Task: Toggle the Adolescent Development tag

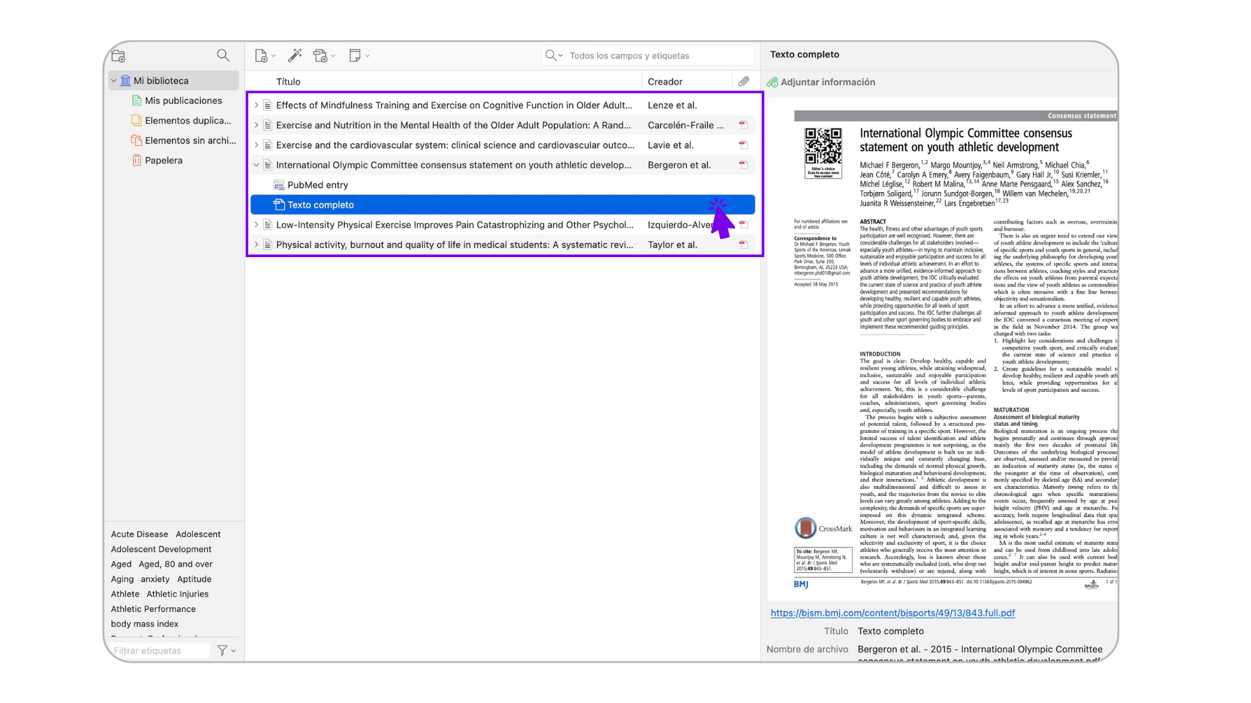Action: pos(161,549)
